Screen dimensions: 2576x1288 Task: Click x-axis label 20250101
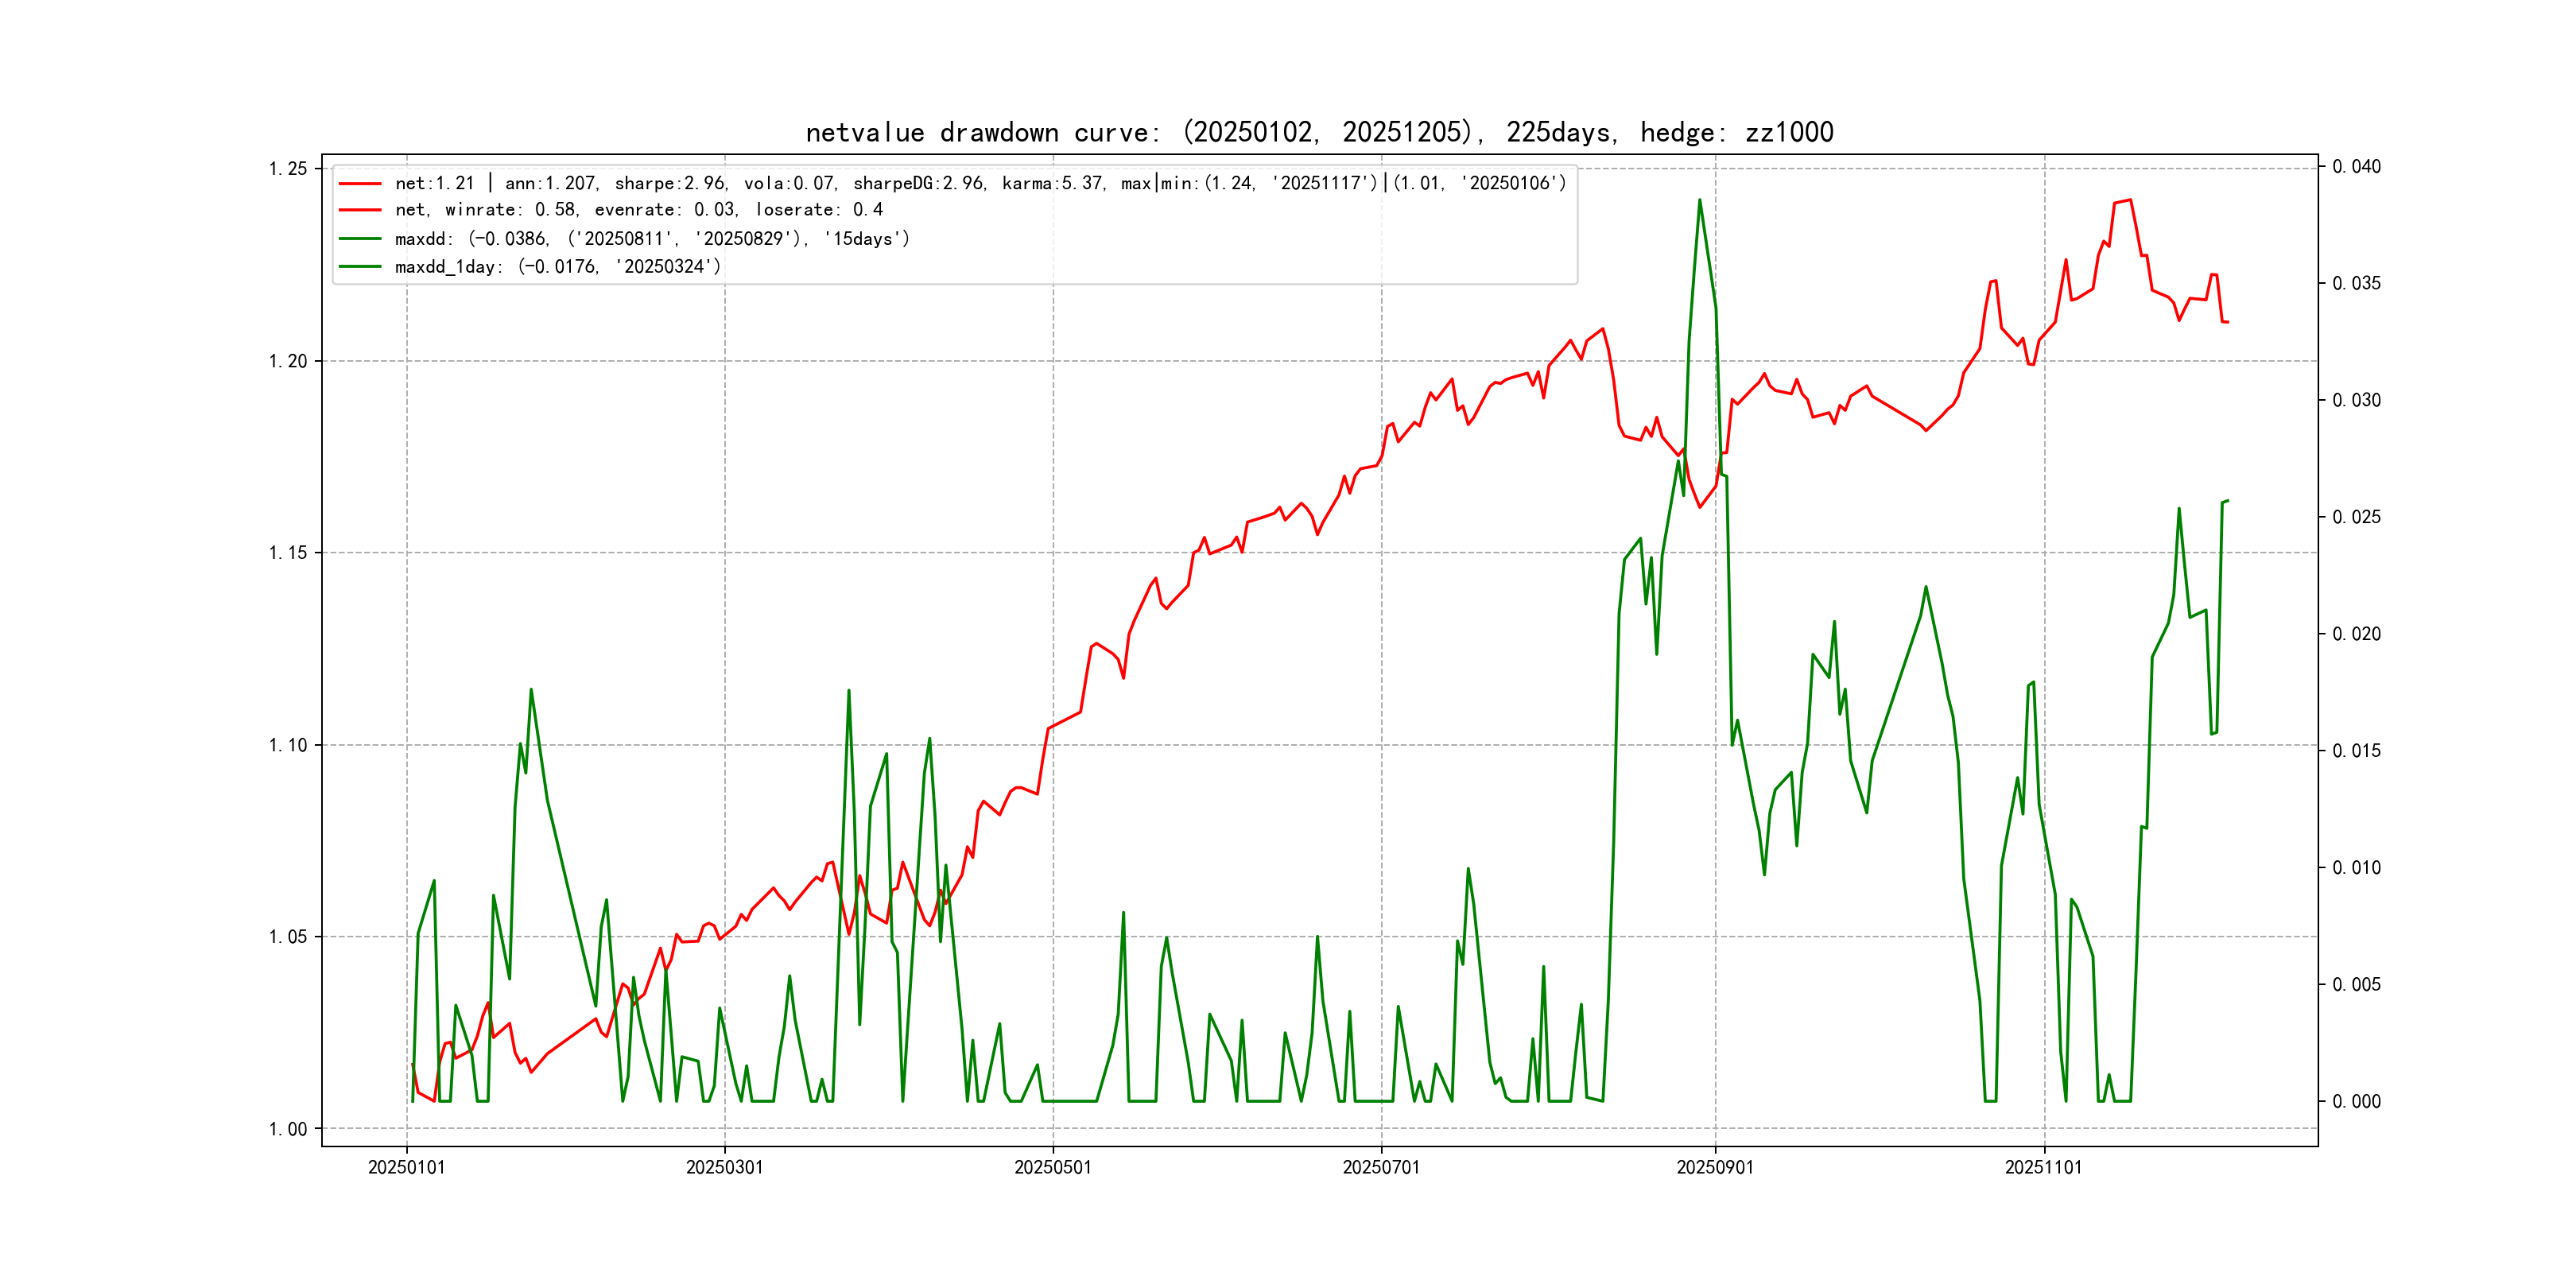click(x=406, y=1167)
